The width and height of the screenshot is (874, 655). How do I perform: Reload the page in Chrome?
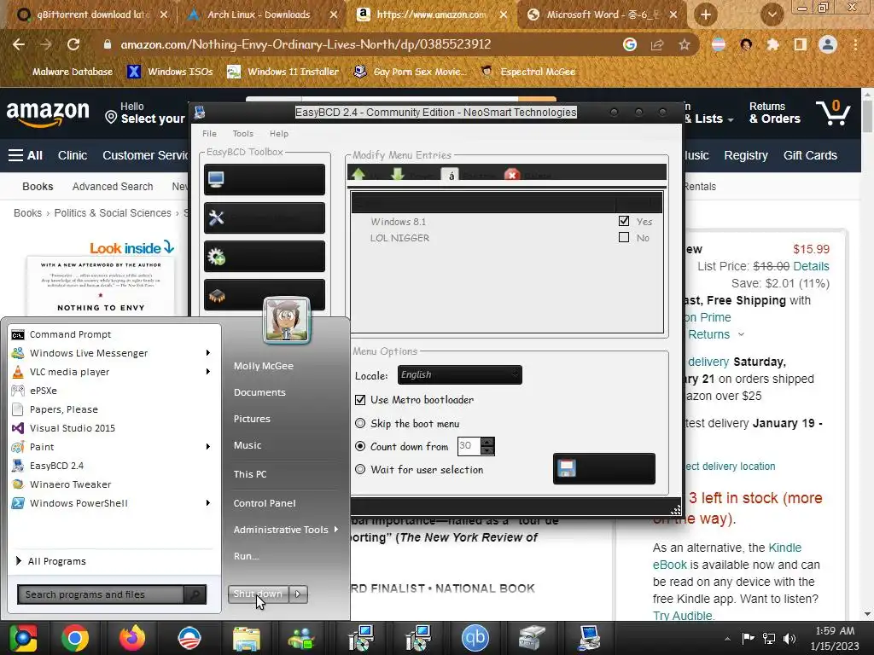click(73, 44)
